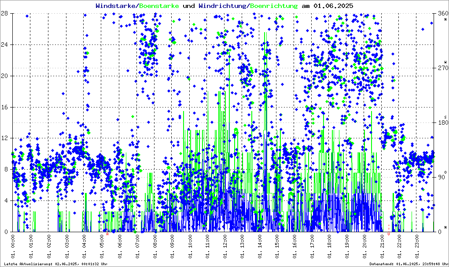Click the red 'A' sunrise marker
This screenshot has height=267, width=449.
[108, 234]
